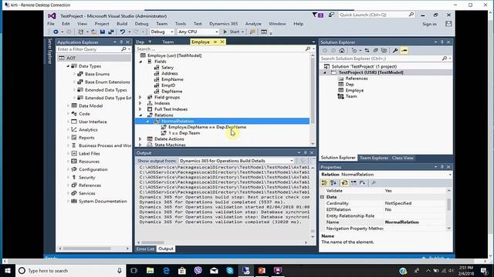The height and width of the screenshot is (277, 494).
Task: Switch to the Dep document tab
Action: [x=140, y=42]
